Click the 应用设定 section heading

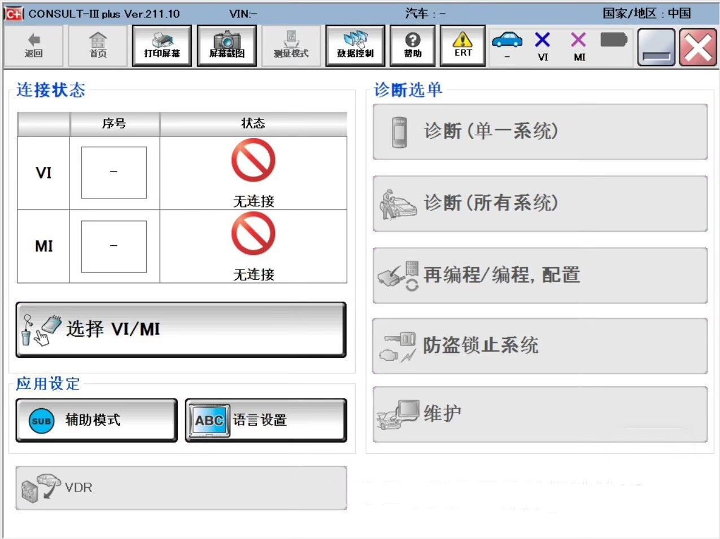(x=48, y=384)
